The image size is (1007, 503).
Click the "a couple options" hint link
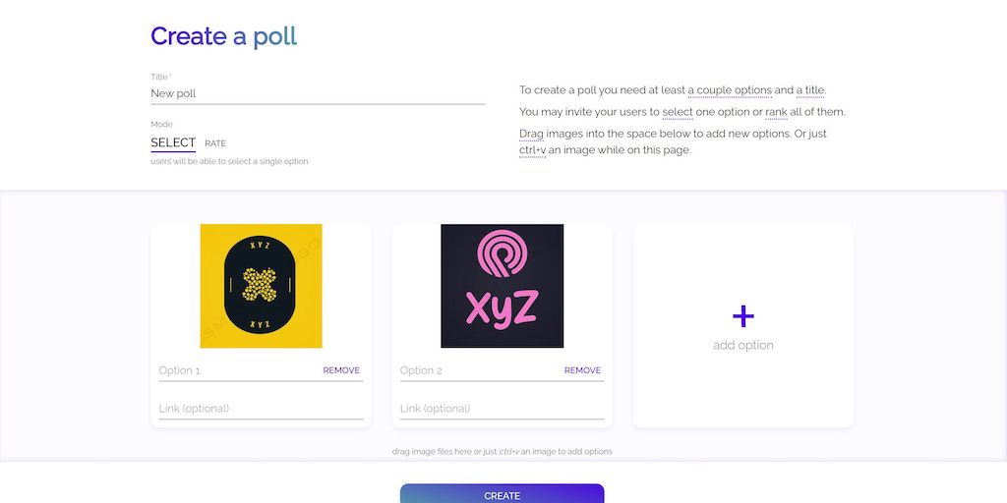click(730, 90)
